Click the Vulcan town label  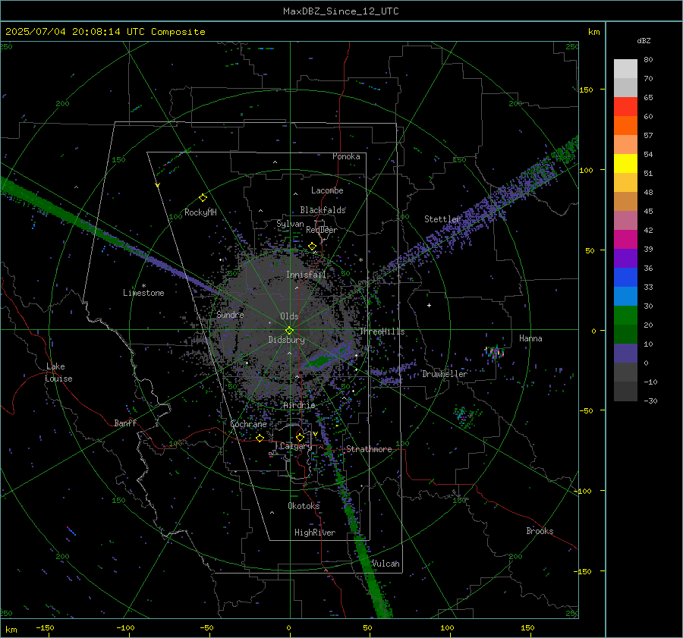click(x=386, y=564)
